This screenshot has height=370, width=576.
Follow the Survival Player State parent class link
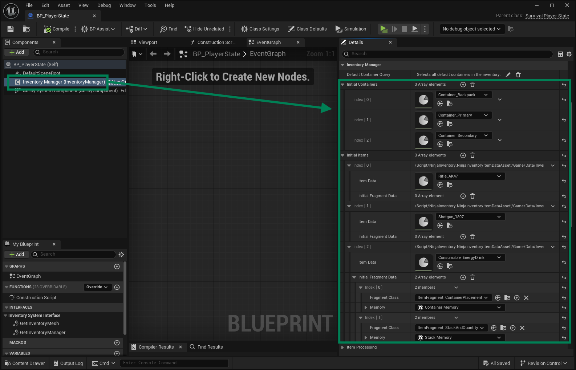pyautogui.click(x=547, y=16)
